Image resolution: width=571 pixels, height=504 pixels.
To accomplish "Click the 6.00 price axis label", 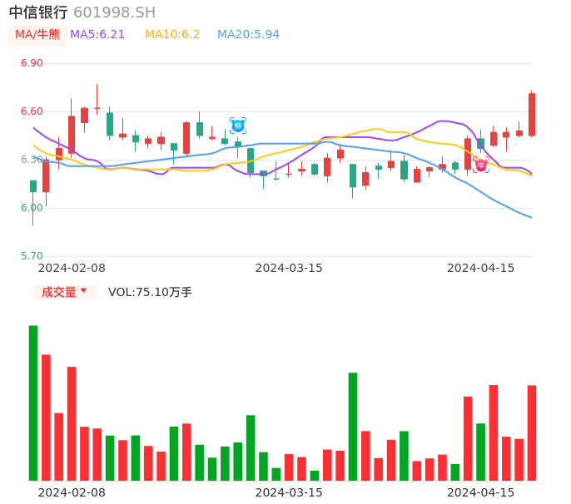I will 32,208.
